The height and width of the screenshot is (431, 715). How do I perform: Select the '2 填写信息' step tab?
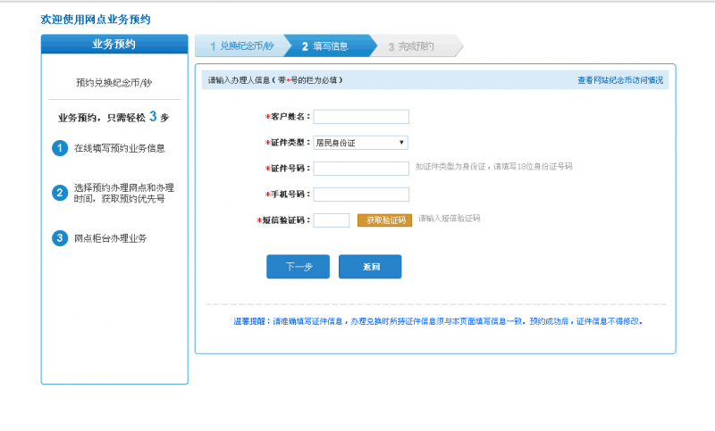(326, 46)
